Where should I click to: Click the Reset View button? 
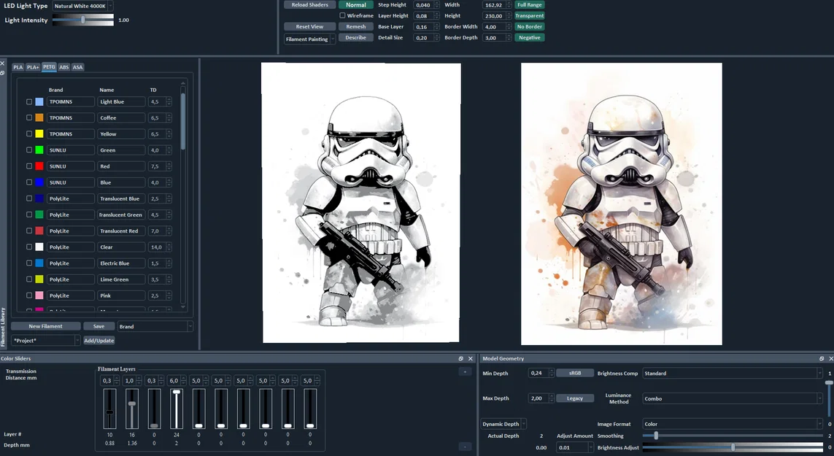(x=309, y=26)
